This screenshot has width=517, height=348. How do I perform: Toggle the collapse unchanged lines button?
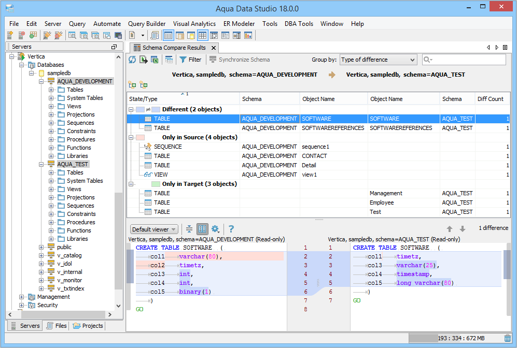(189, 229)
